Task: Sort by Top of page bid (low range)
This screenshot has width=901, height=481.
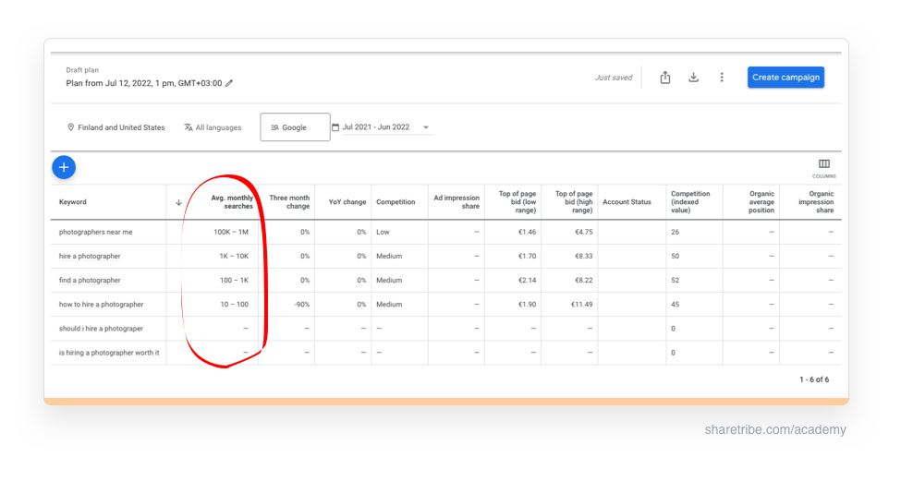Action: (517, 202)
